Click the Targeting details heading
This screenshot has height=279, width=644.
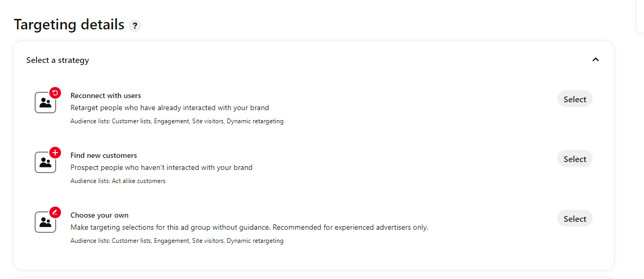click(x=69, y=25)
